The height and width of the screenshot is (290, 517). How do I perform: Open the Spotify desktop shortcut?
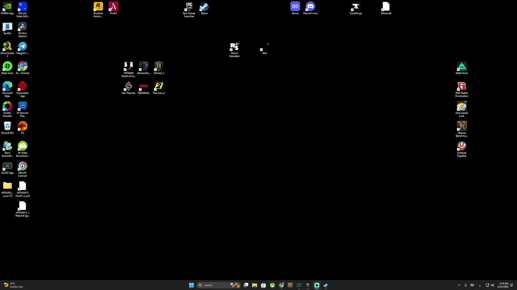(x=7, y=29)
